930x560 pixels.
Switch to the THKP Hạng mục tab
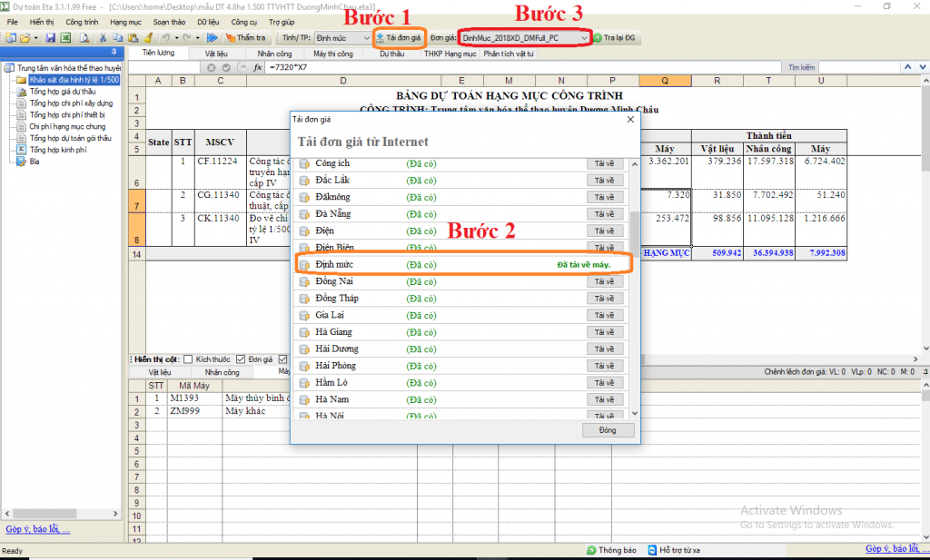pos(450,54)
